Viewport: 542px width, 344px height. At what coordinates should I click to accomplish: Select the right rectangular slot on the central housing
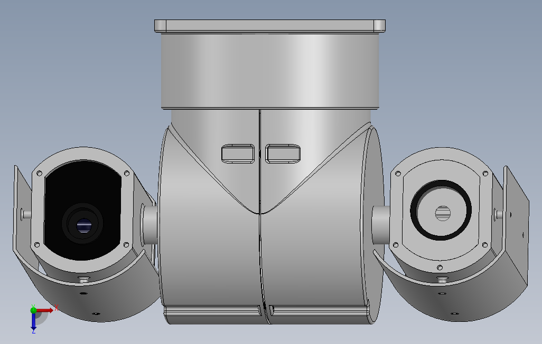(x=283, y=154)
